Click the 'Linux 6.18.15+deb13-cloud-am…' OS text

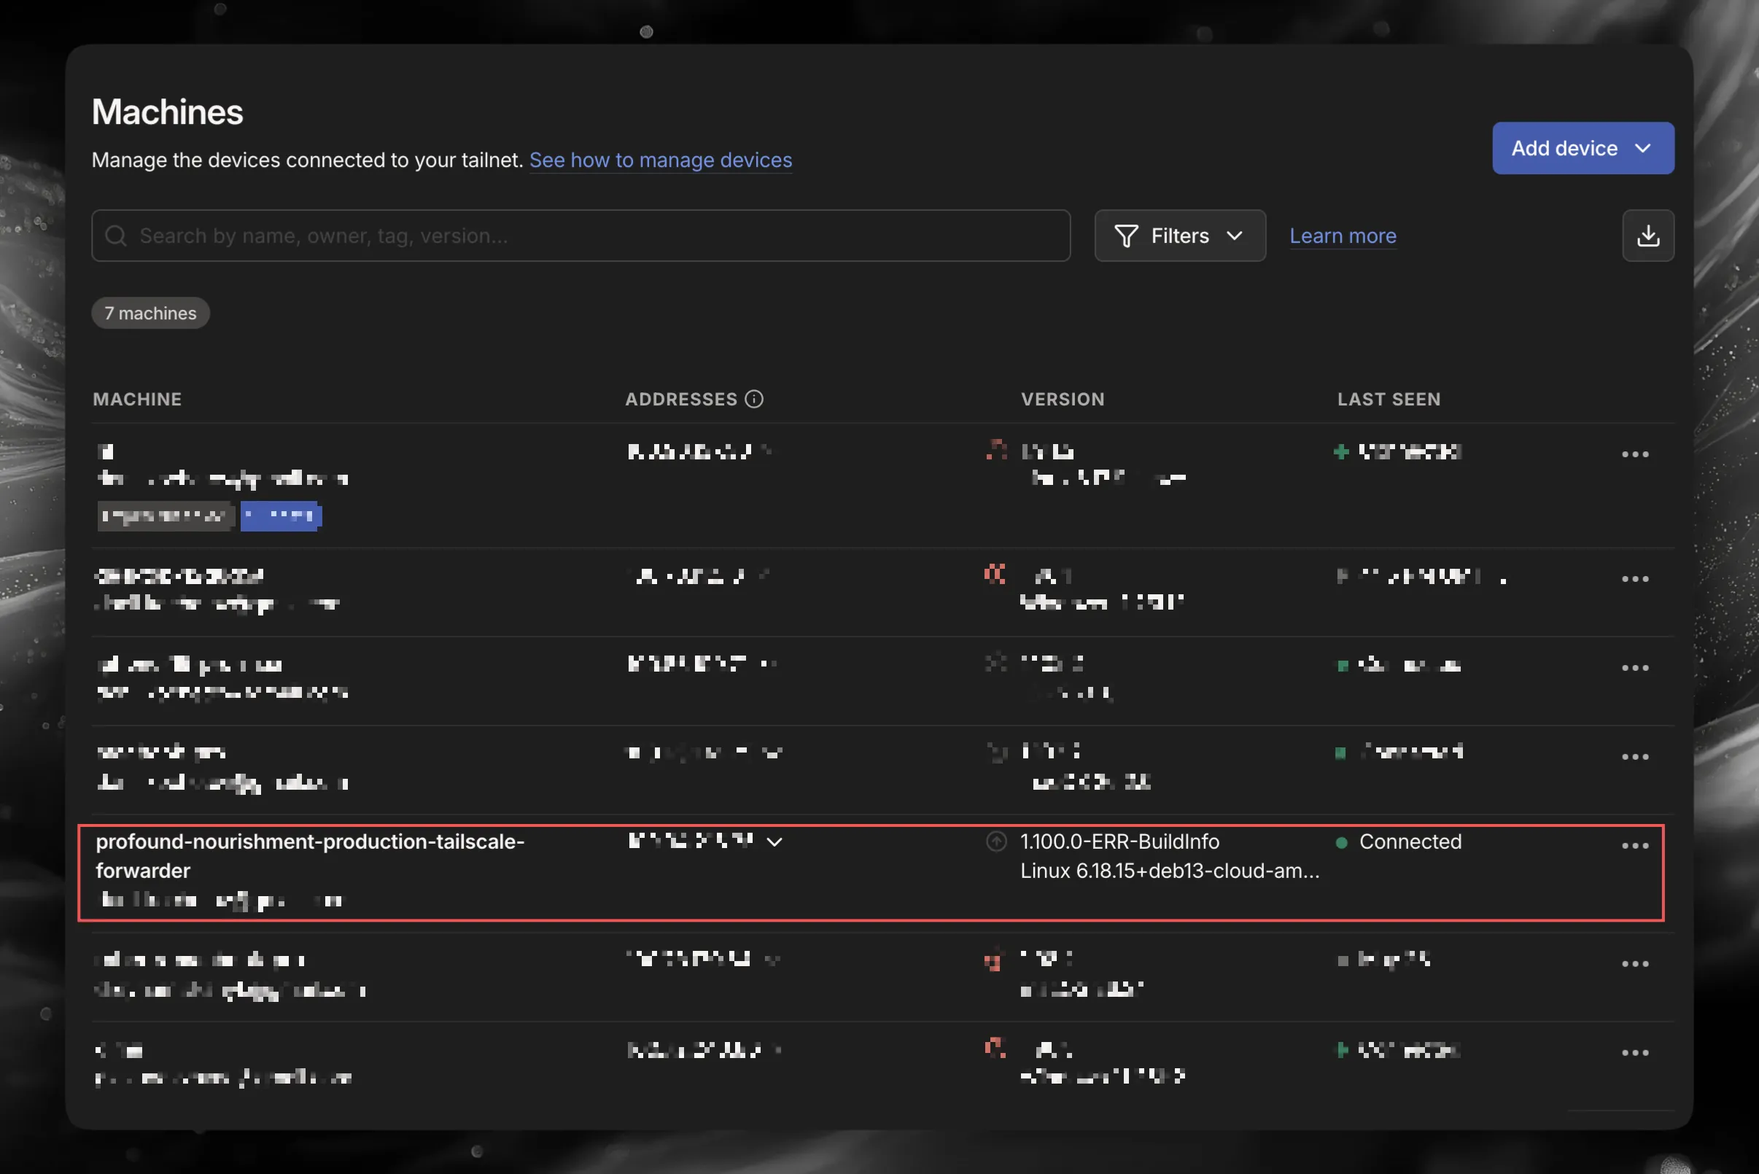point(1169,871)
